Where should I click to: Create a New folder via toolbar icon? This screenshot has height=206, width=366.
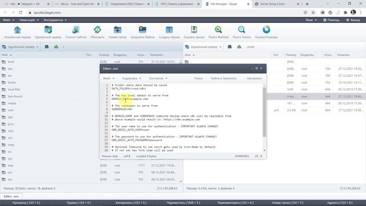coord(117,33)
